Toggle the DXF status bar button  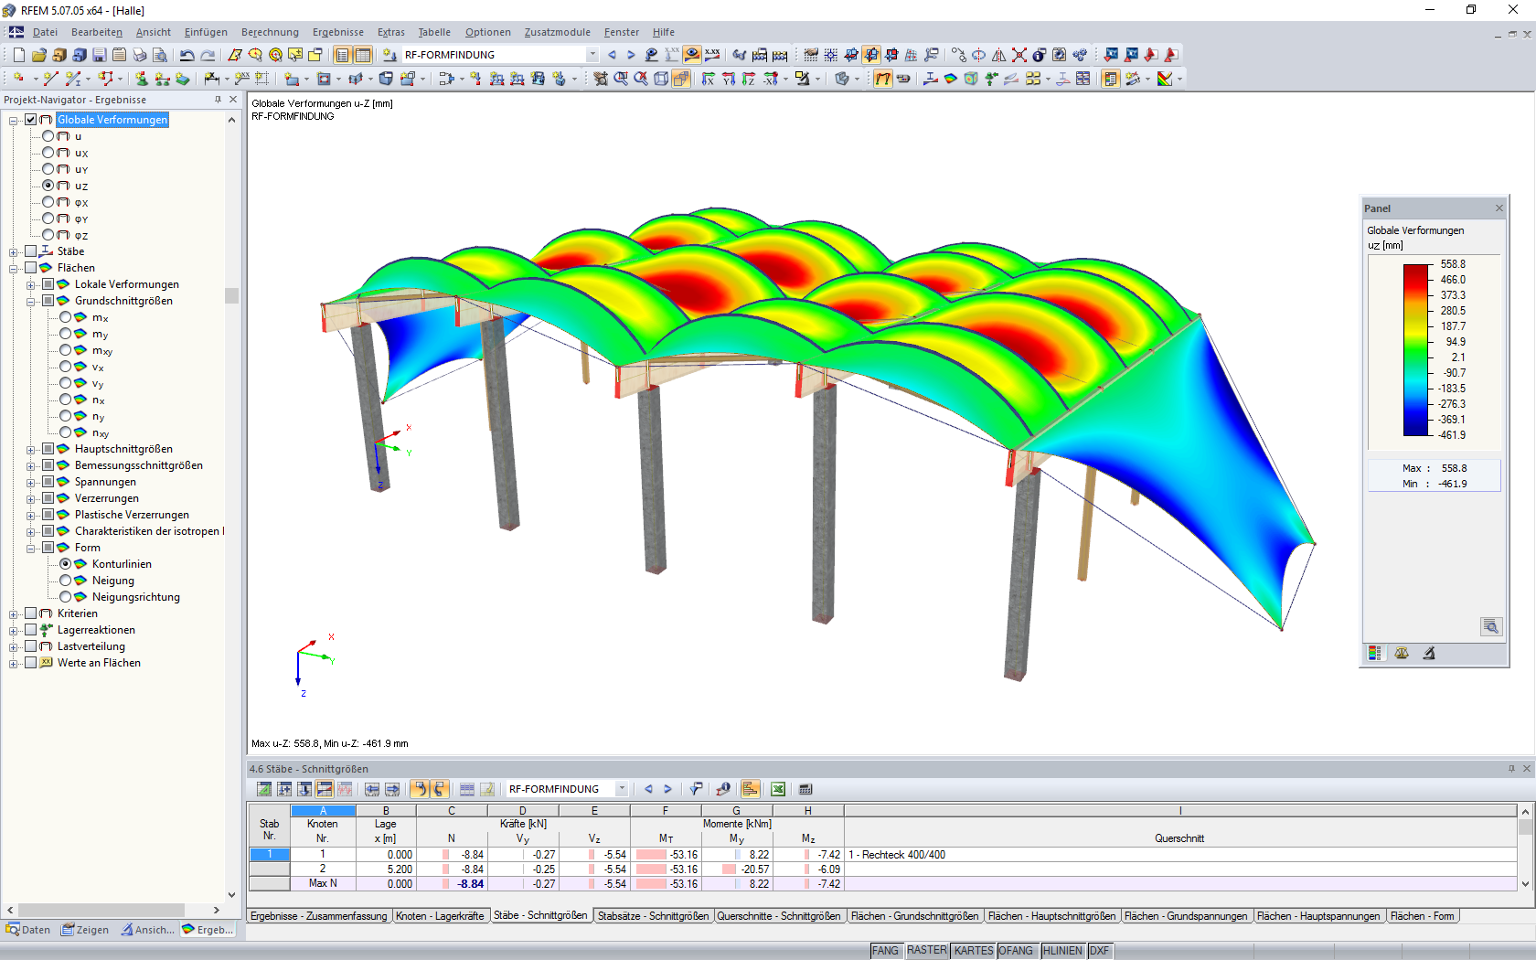(x=1100, y=951)
